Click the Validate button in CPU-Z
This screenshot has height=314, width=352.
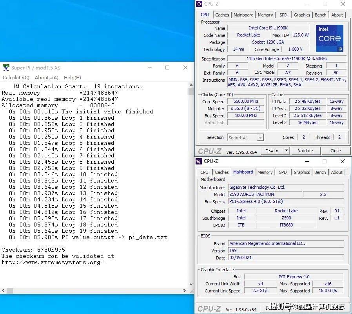pyautogui.click(x=305, y=151)
